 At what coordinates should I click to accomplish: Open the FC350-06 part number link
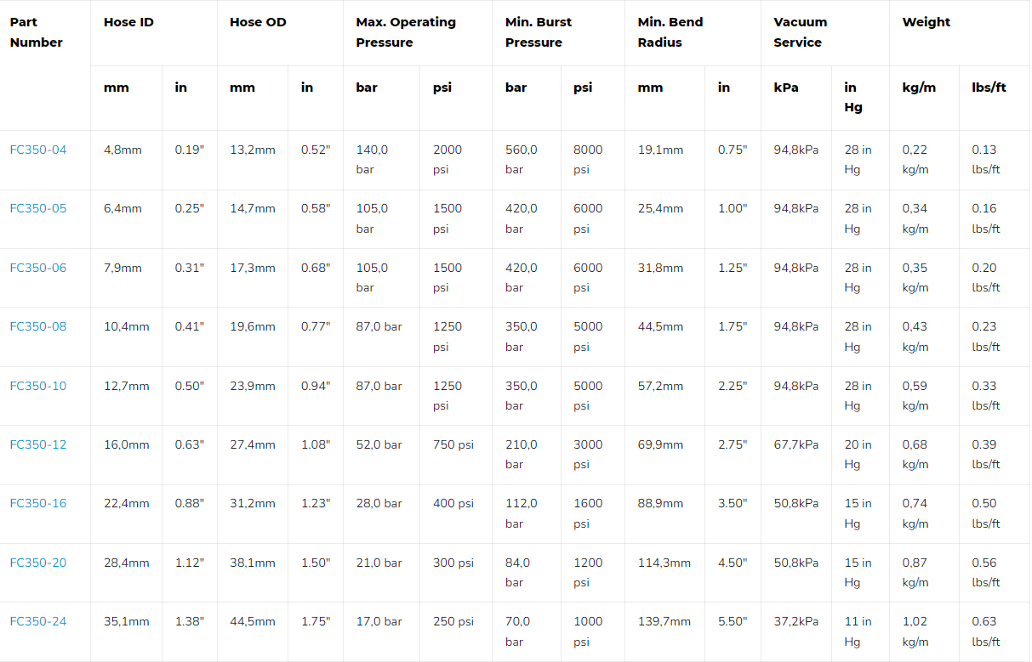click(38, 268)
